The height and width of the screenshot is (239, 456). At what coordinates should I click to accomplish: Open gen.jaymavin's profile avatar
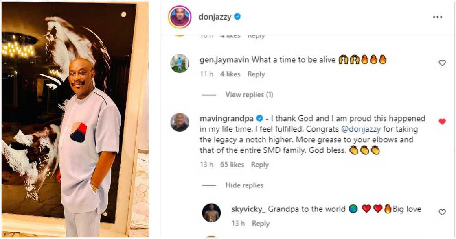click(180, 63)
